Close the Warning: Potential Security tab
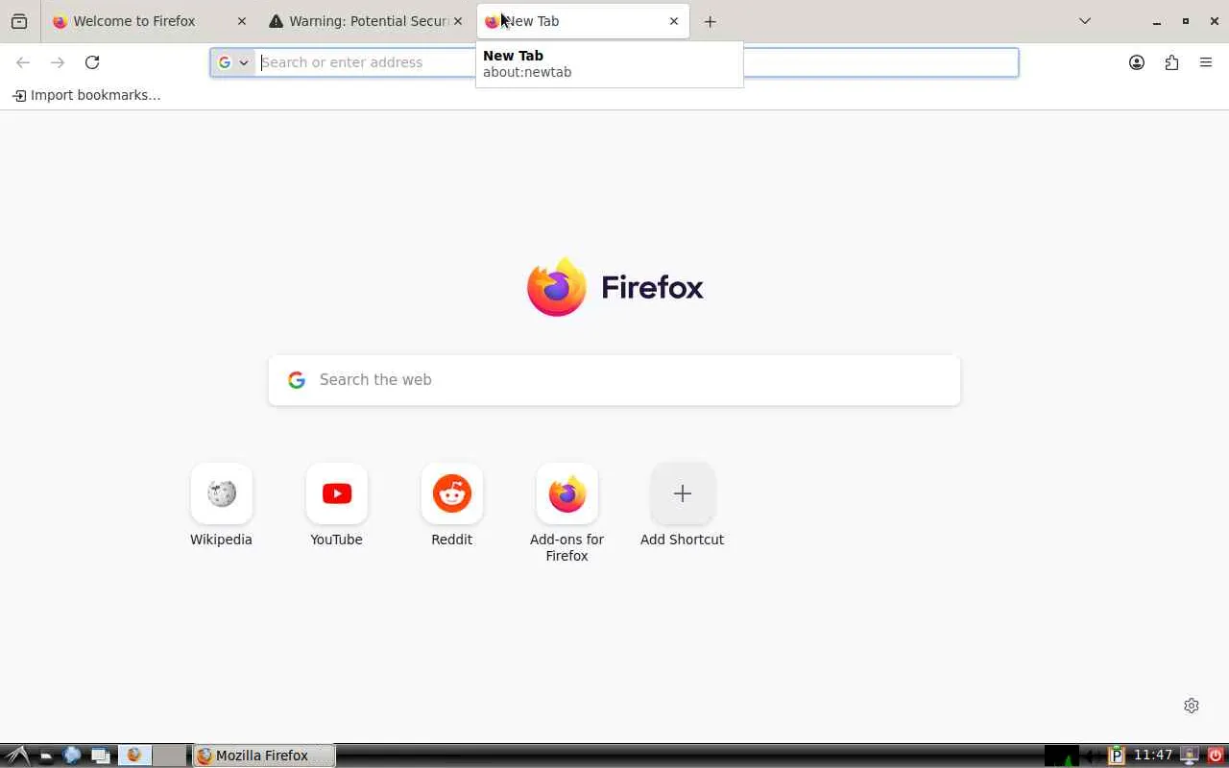 click(x=458, y=21)
